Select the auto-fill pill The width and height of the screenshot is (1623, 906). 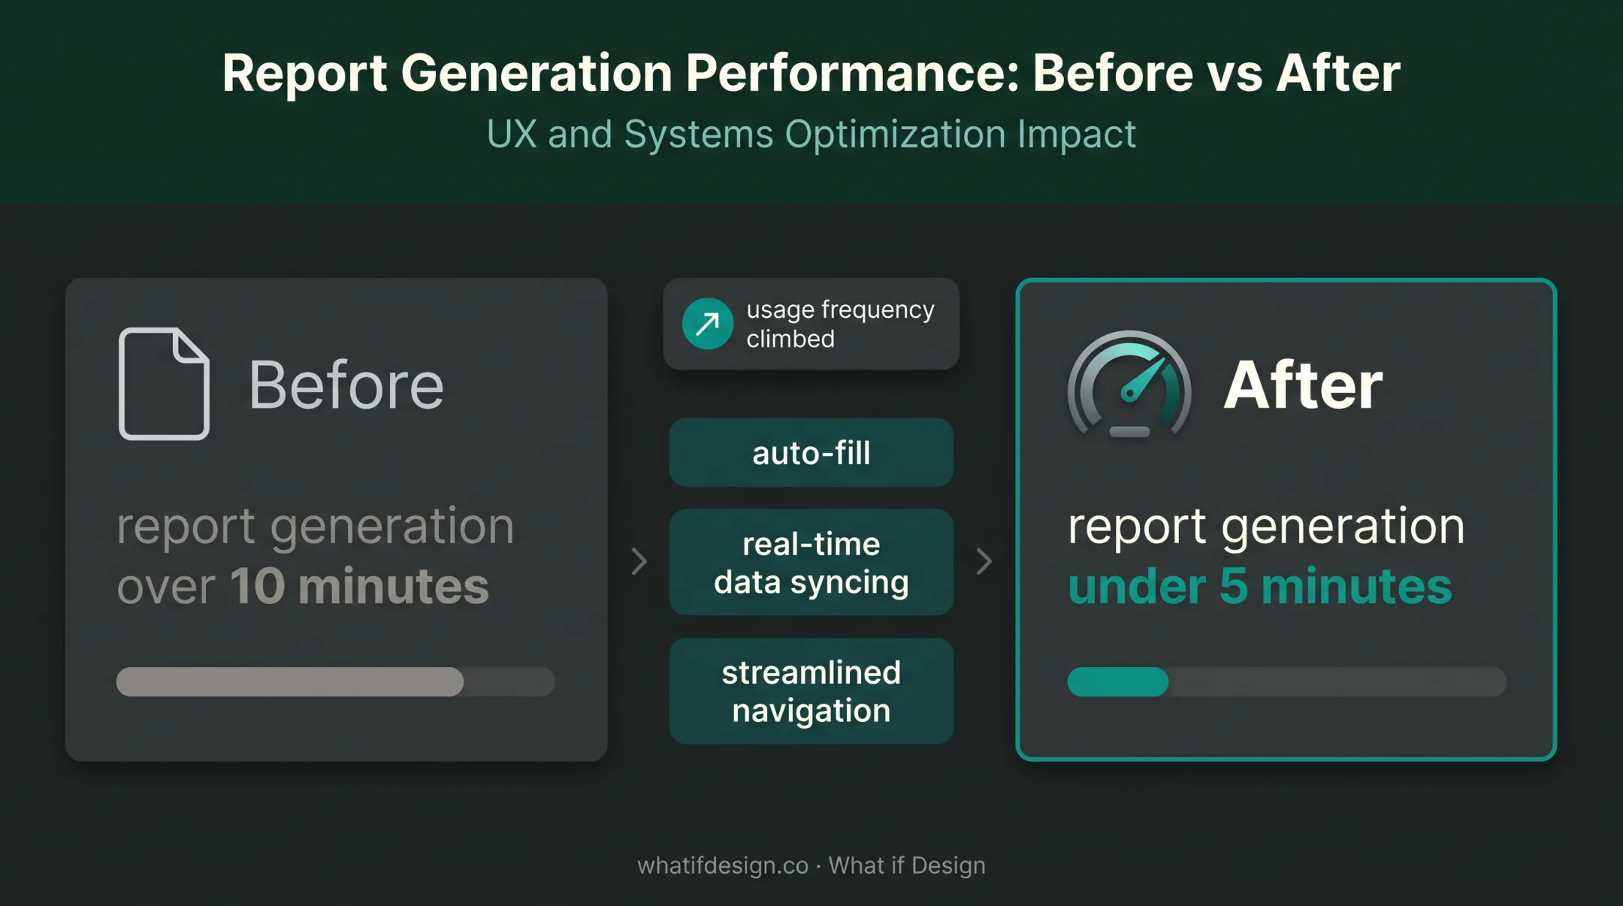click(811, 453)
